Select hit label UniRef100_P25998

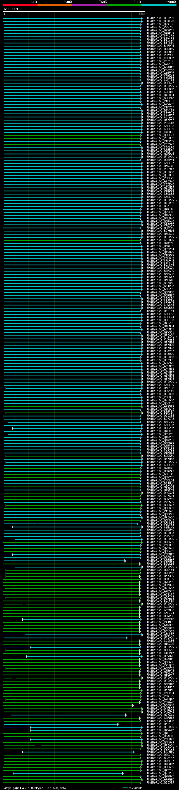[x=160, y=55]
